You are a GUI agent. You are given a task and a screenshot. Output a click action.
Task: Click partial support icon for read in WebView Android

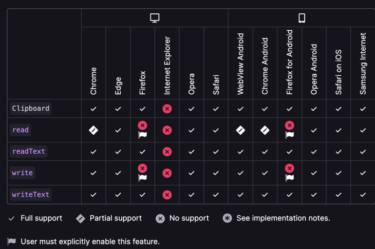click(240, 130)
